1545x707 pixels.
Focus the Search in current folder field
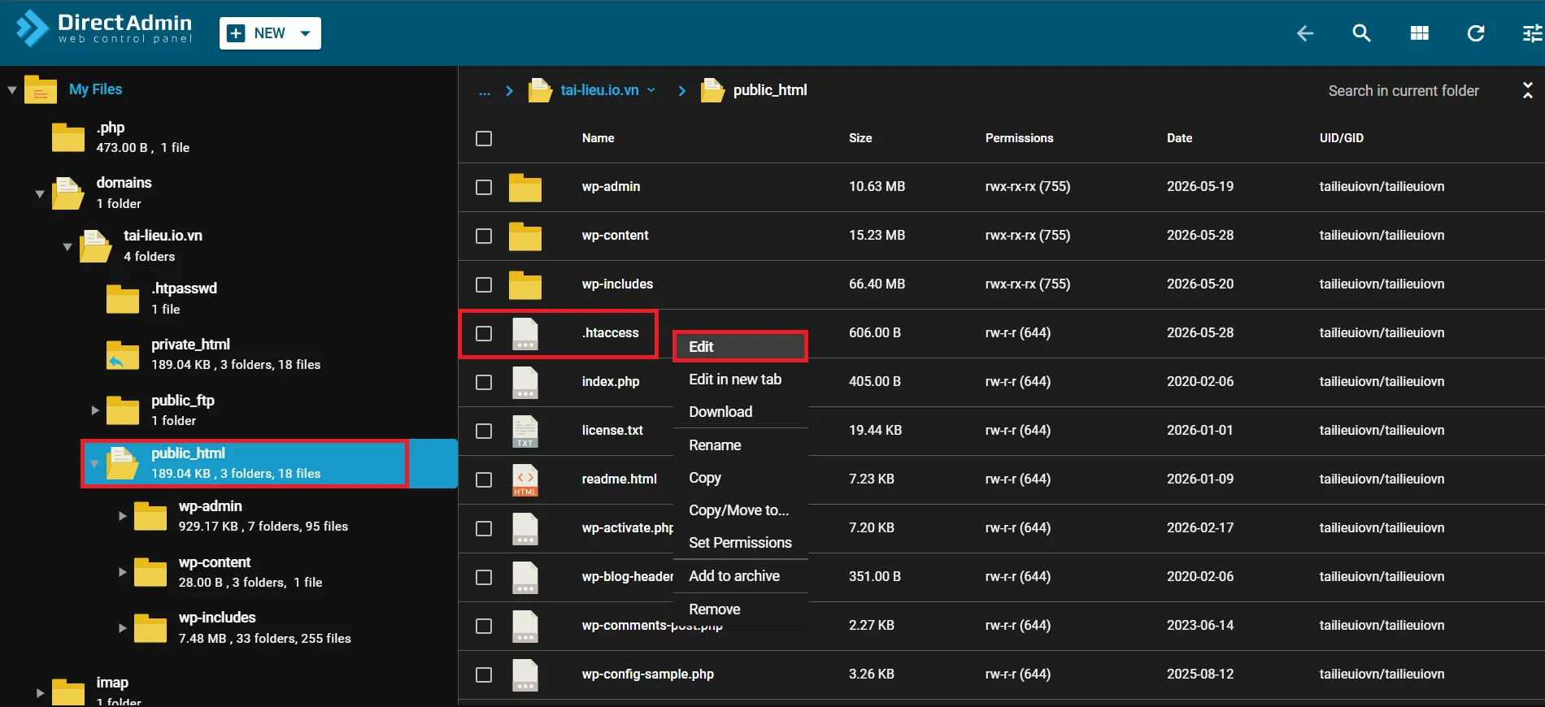[x=1404, y=91]
